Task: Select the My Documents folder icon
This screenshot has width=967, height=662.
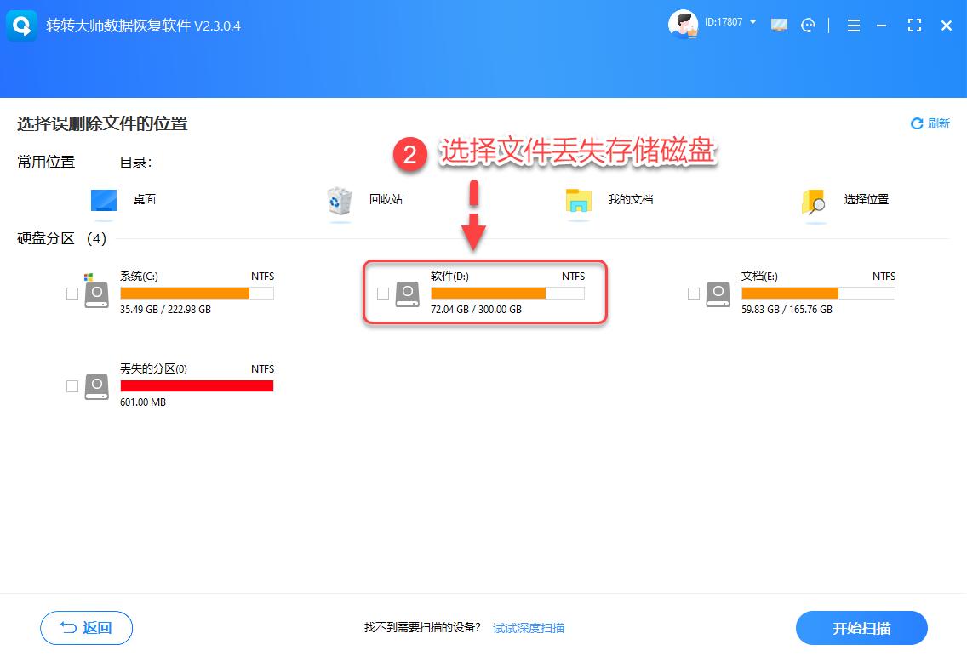Action: 579,201
